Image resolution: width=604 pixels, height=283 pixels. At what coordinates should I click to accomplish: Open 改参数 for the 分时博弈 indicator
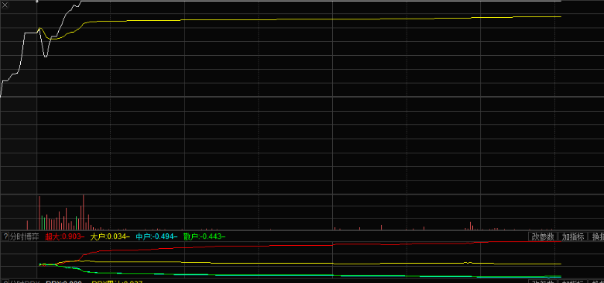pyautogui.click(x=543, y=236)
